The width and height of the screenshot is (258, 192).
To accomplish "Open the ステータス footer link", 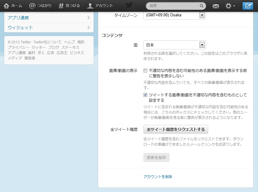I will (x=70, y=48).
